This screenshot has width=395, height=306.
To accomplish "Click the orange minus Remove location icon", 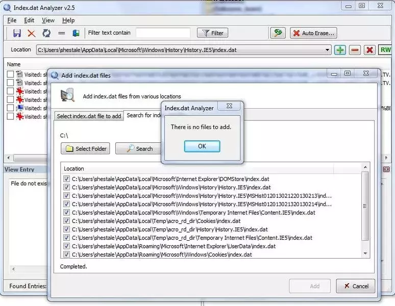I will point(355,50).
